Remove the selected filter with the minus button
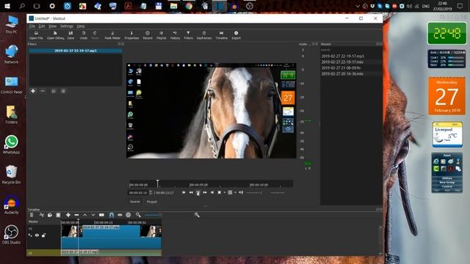Image resolution: width=470 pixels, height=264 pixels. [x=43, y=91]
